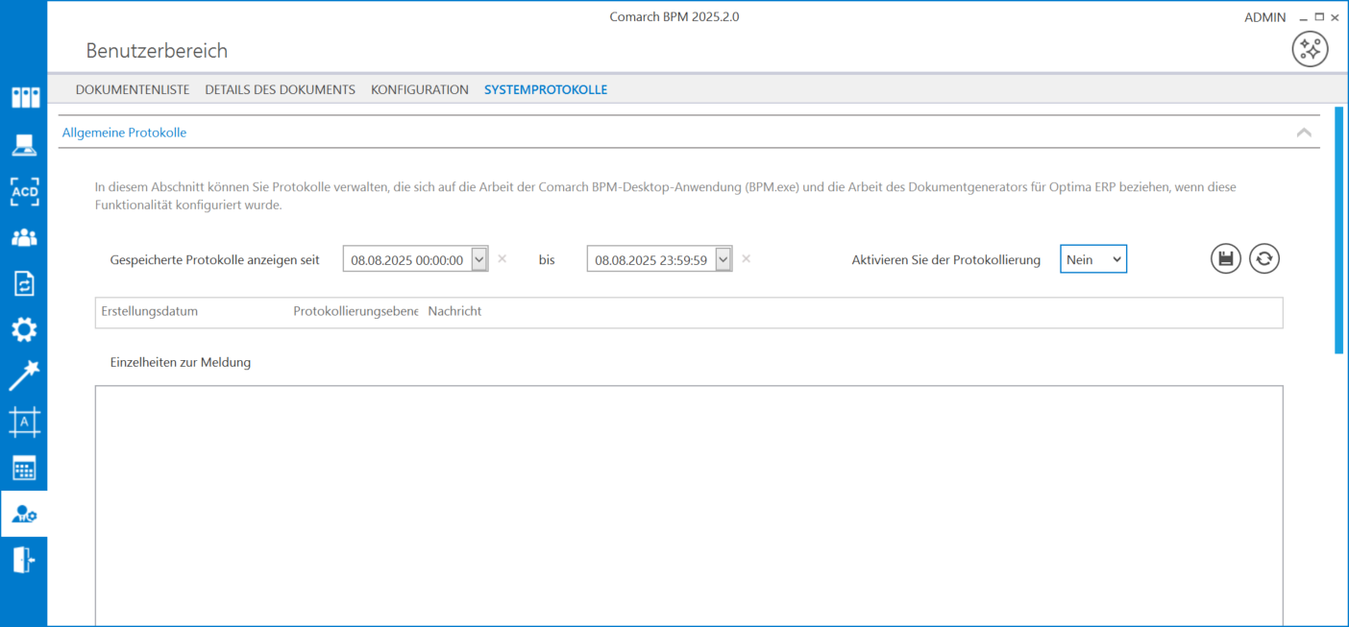The width and height of the screenshot is (1349, 627).
Task: Collapse the 'Allgemeine Protokolle' section chevron
Action: [1304, 133]
